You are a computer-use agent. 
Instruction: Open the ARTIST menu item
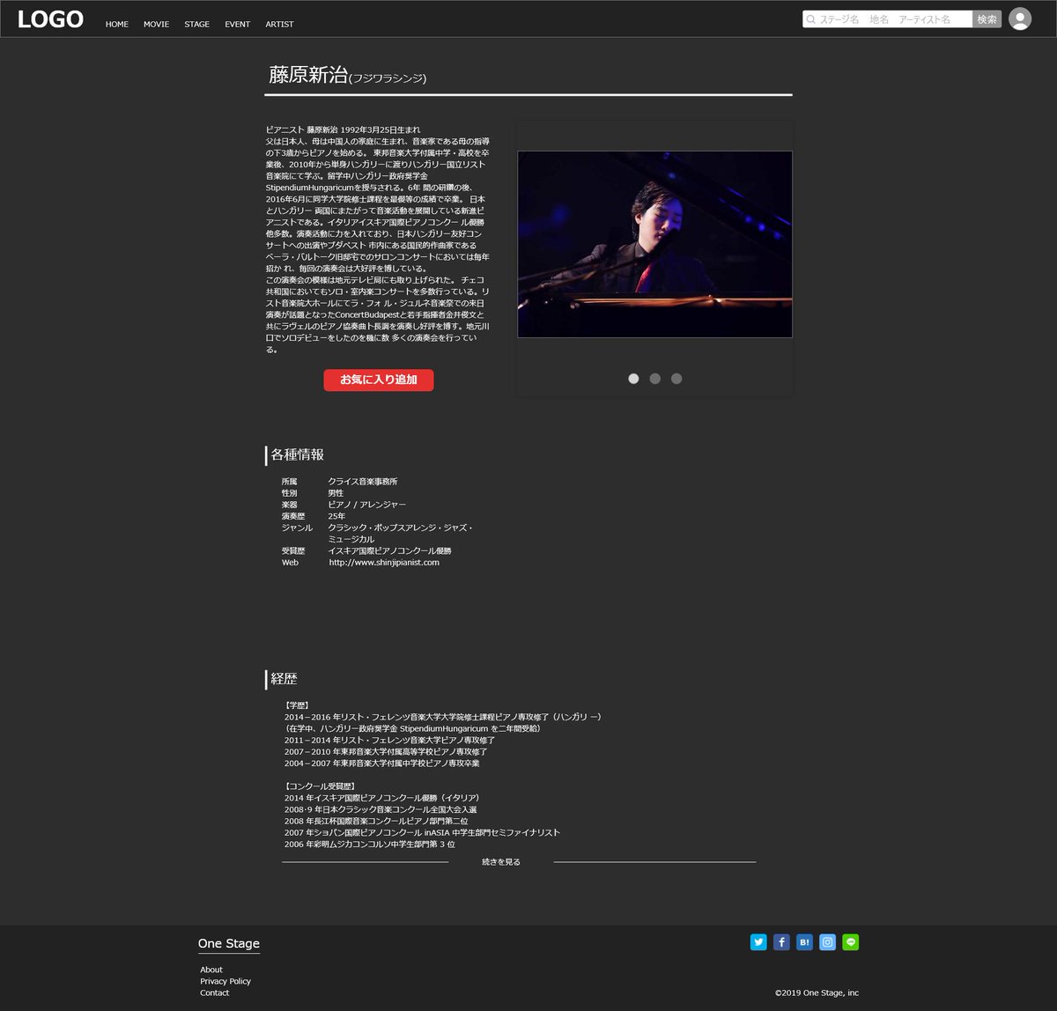pos(279,25)
